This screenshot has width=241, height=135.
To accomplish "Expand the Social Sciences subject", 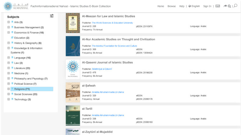I will click(x=9, y=94).
